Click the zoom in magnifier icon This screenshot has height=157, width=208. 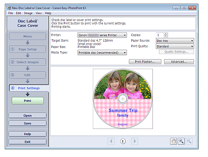tap(181, 141)
